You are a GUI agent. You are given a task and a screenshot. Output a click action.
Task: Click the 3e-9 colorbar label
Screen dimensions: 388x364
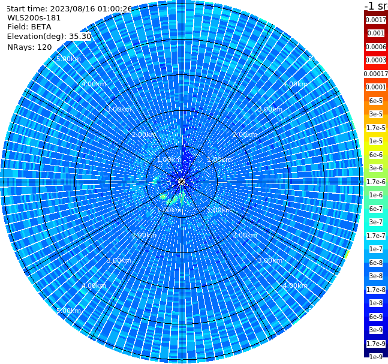[376, 330]
